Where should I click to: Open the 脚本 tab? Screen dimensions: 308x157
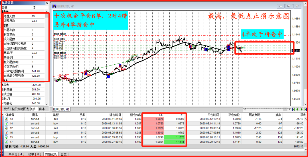(x=42, y=109)
